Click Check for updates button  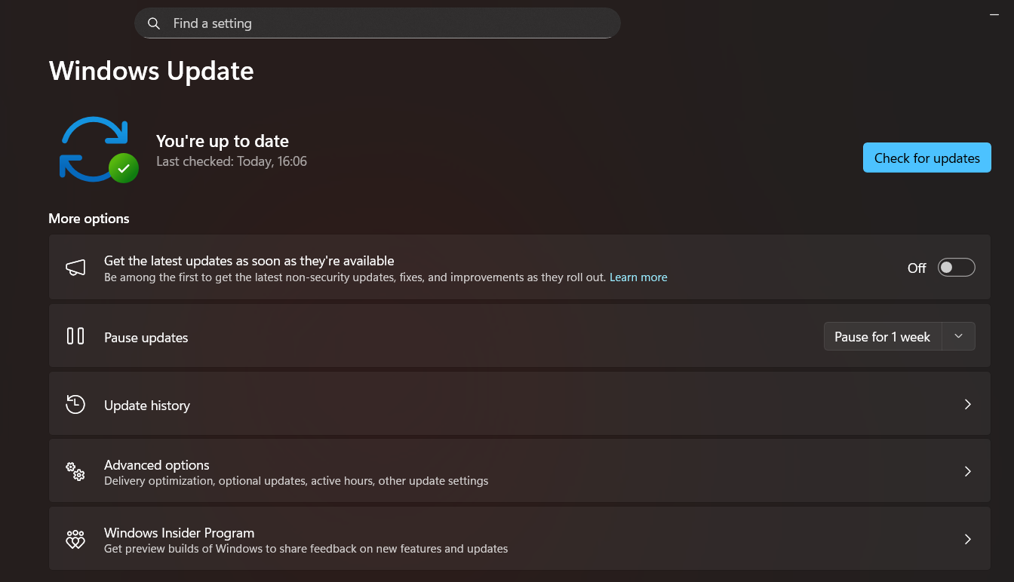[x=926, y=158]
